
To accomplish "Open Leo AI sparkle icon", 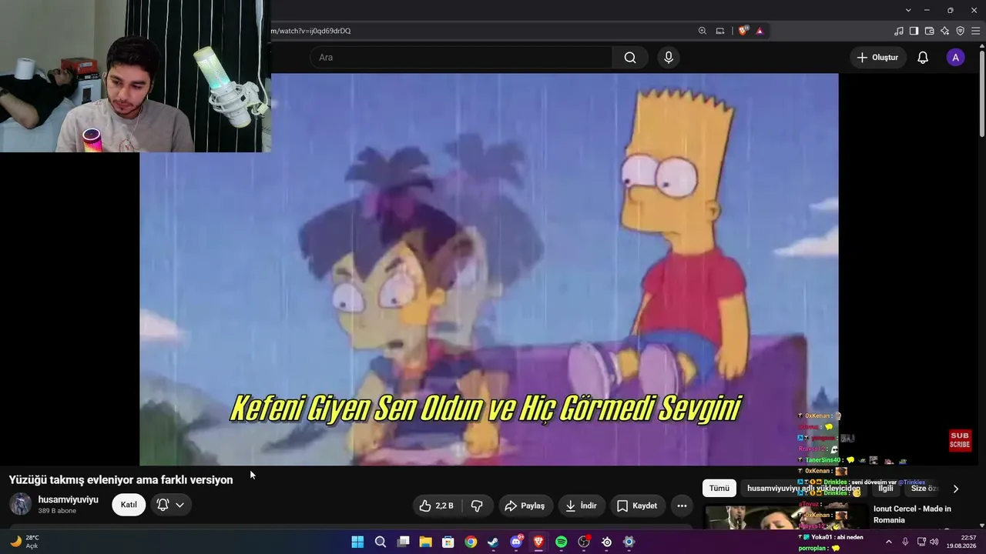I will 945,31.
